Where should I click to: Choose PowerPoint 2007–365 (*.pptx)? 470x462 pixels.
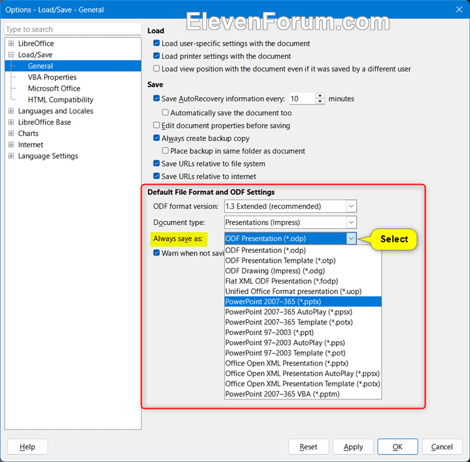(303, 302)
